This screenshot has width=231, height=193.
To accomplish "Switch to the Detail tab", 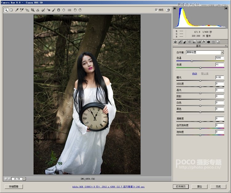I will [x=185, y=42].
